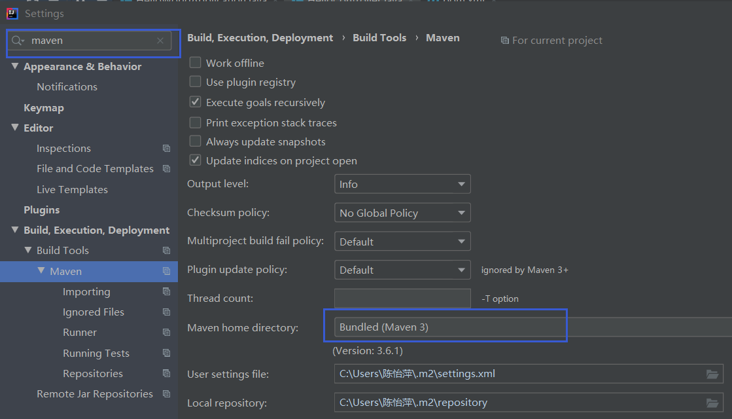Open Multiproject build fail policy dropdown
The height and width of the screenshot is (419, 732).
click(402, 242)
